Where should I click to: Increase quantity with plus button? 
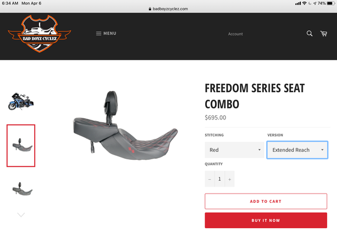click(x=230, y=179)
